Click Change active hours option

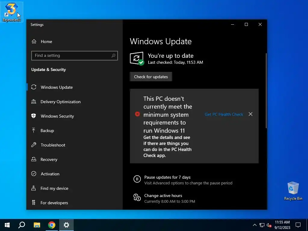[163, 196]
